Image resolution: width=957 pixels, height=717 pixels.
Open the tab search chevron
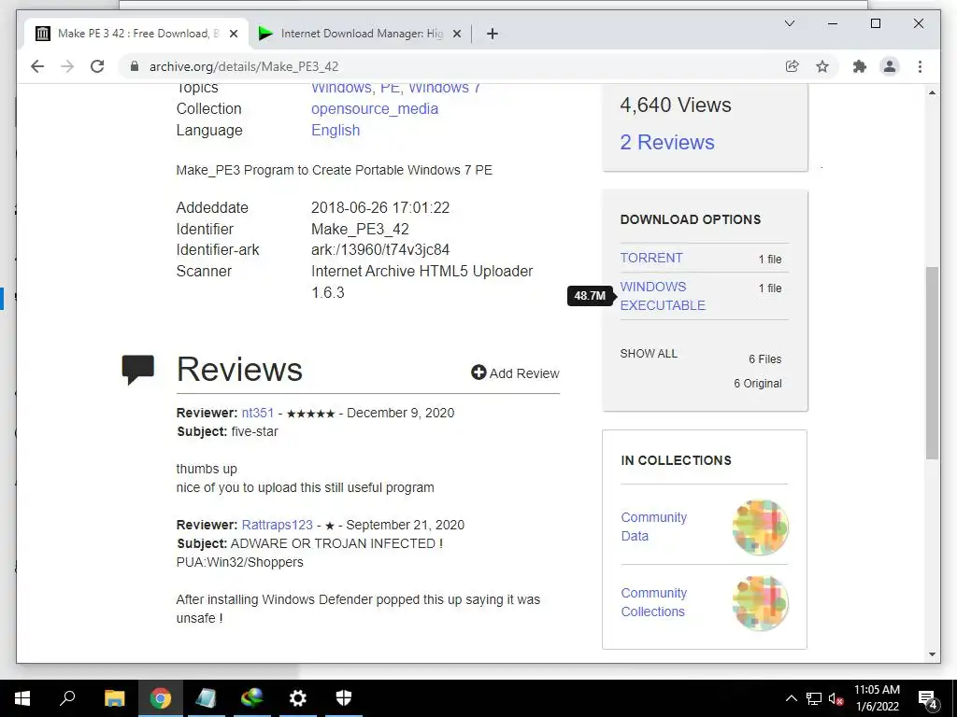pos(789,23)
